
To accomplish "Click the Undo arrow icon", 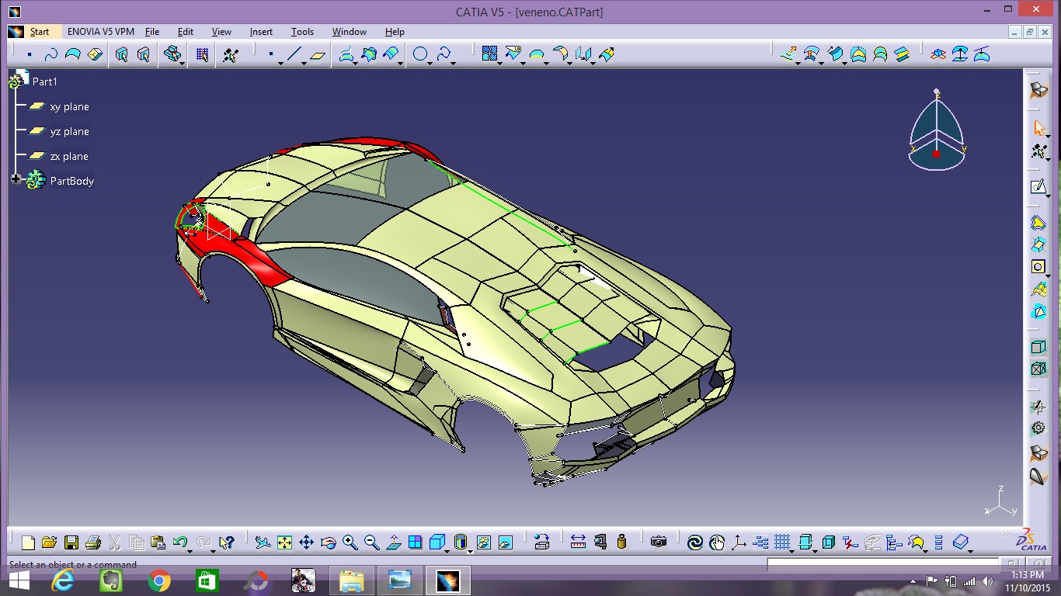I will pyautogui.click(x=179, y=542).
